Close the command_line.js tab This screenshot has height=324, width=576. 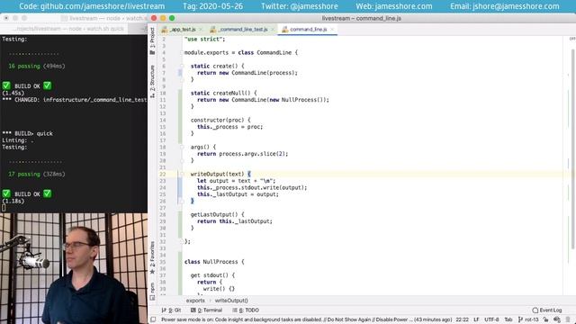coord(332,29)
